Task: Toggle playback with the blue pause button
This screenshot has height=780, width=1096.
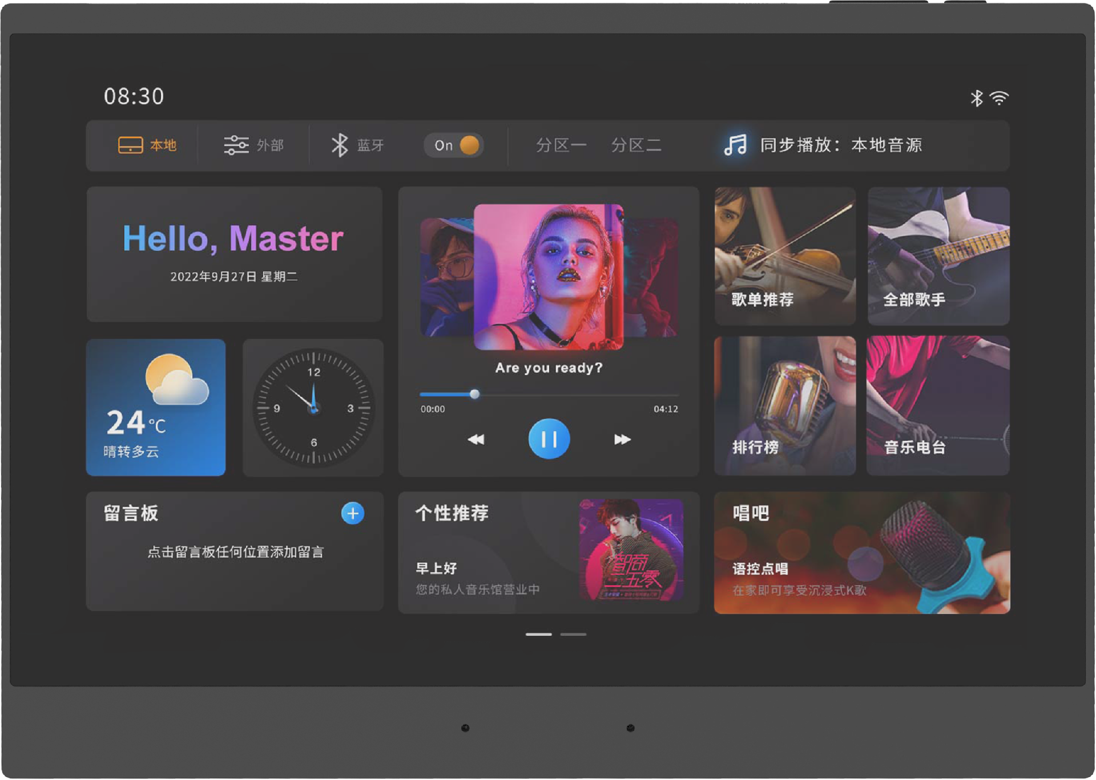Action: pyautogui.click(x=549, y=439)
